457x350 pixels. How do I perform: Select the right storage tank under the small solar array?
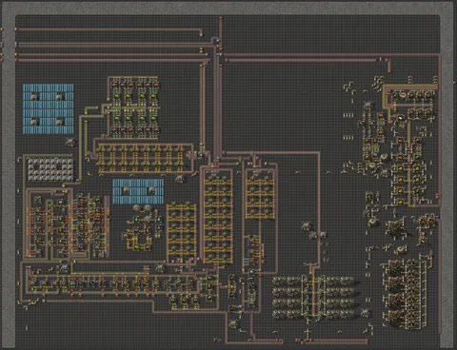click(148, 208)
